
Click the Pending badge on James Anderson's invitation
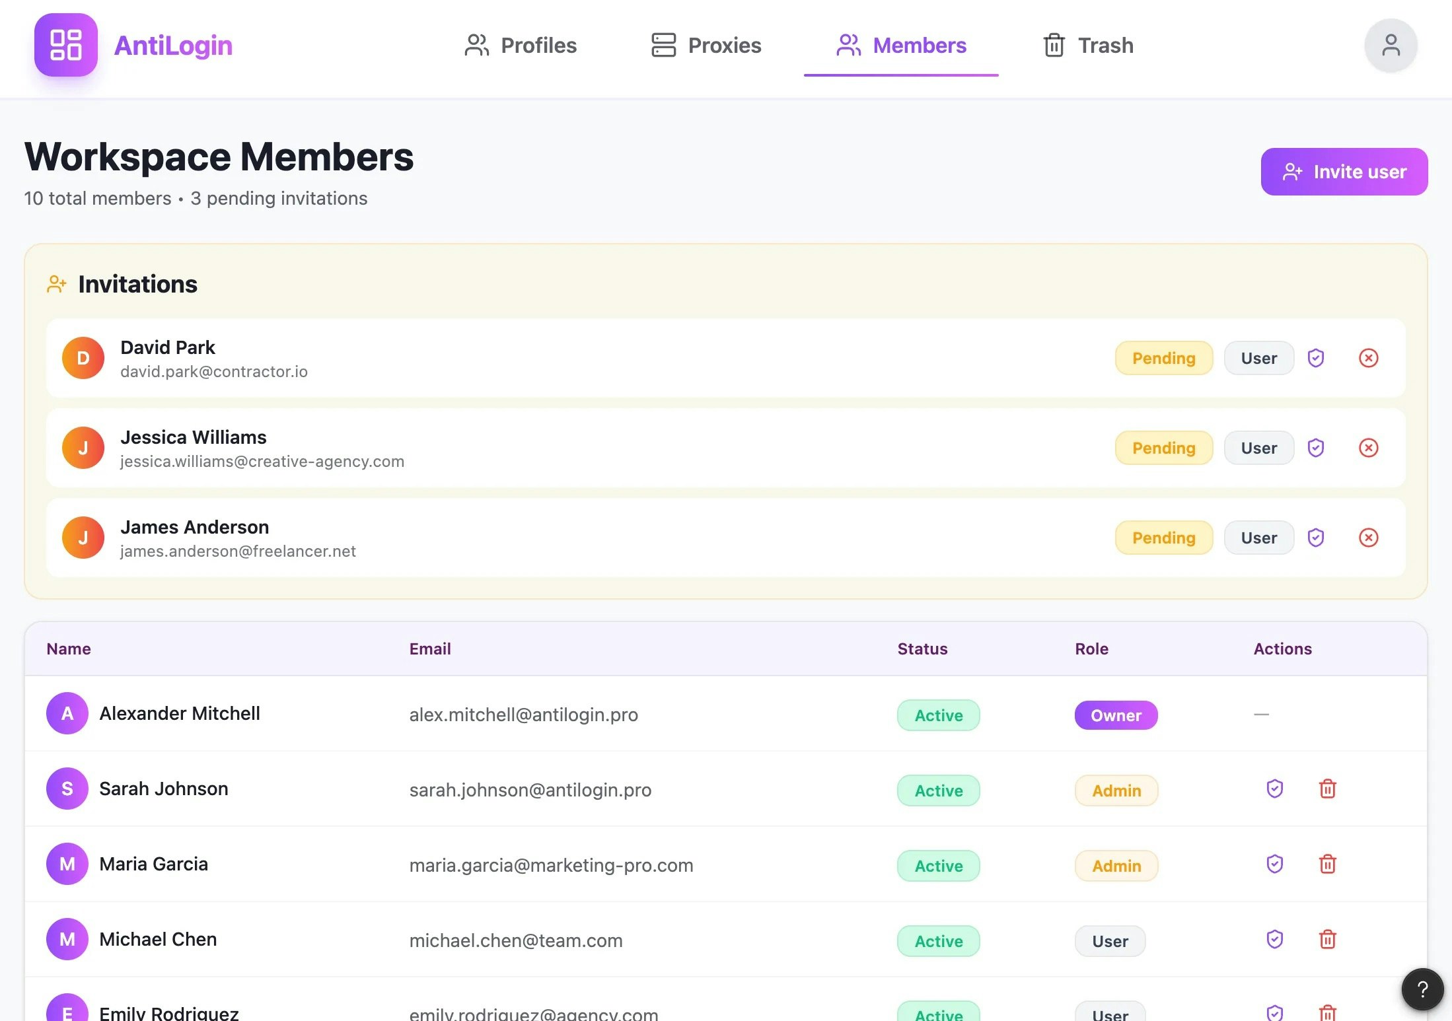[1164, 538]
